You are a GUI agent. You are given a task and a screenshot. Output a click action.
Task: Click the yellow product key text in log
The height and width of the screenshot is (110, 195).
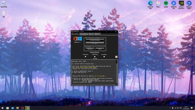click(x=86, y=68)
